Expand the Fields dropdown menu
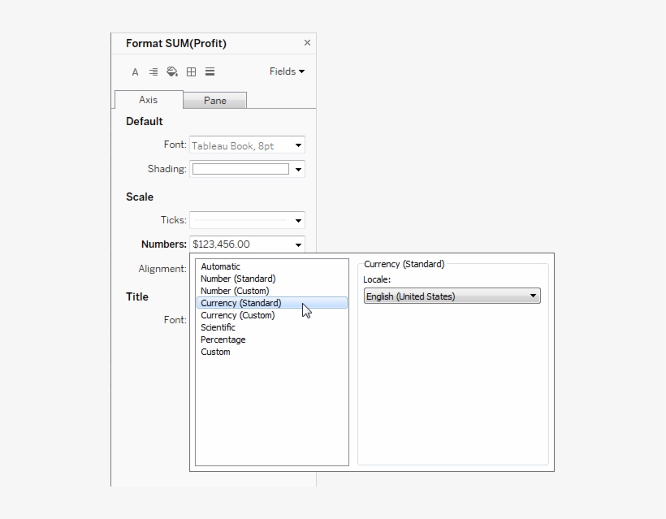The height and width of the screenshot is (519, 666). (287, 71)
